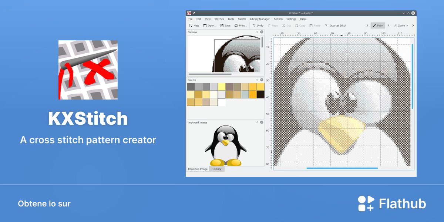Viewport: 444px width, 222px height.
Task: Close the Imported Image panel
Action: click(262, 122)
